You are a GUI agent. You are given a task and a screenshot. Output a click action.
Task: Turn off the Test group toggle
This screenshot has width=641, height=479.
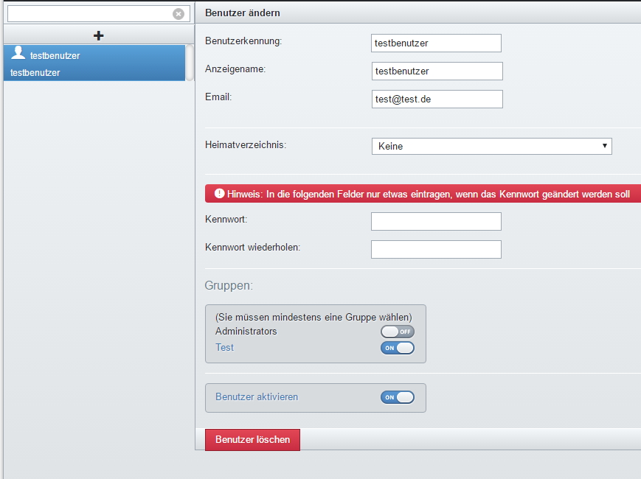coord(398,348)
